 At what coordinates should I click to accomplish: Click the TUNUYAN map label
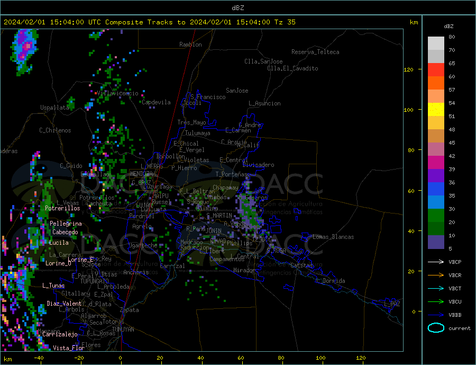(123, 329)
